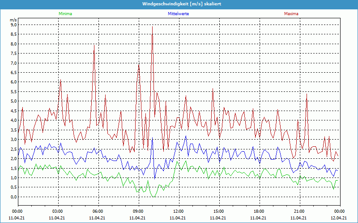Select the 09:00 time label on x-axis
The image size is (358, 223).
pos(138,211)
